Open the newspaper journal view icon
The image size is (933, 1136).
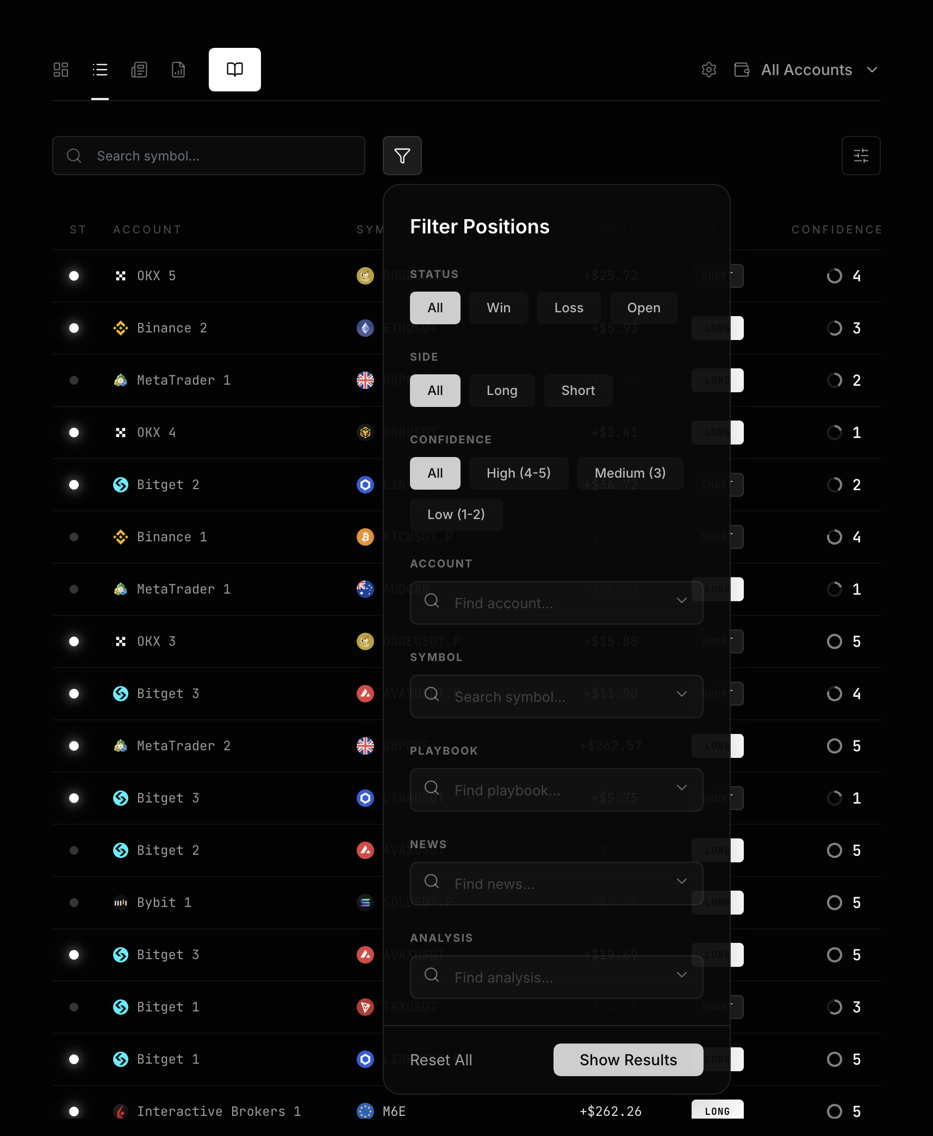pyautogui.click(x=139, y=70)
